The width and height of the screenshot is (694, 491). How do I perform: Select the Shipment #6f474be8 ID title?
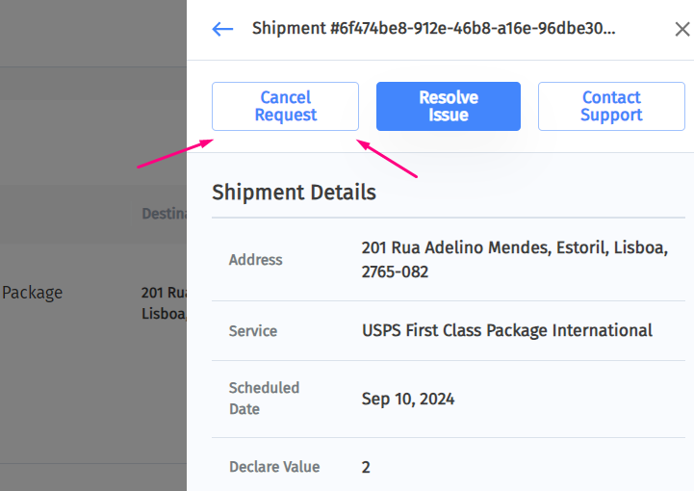[433, 28]
